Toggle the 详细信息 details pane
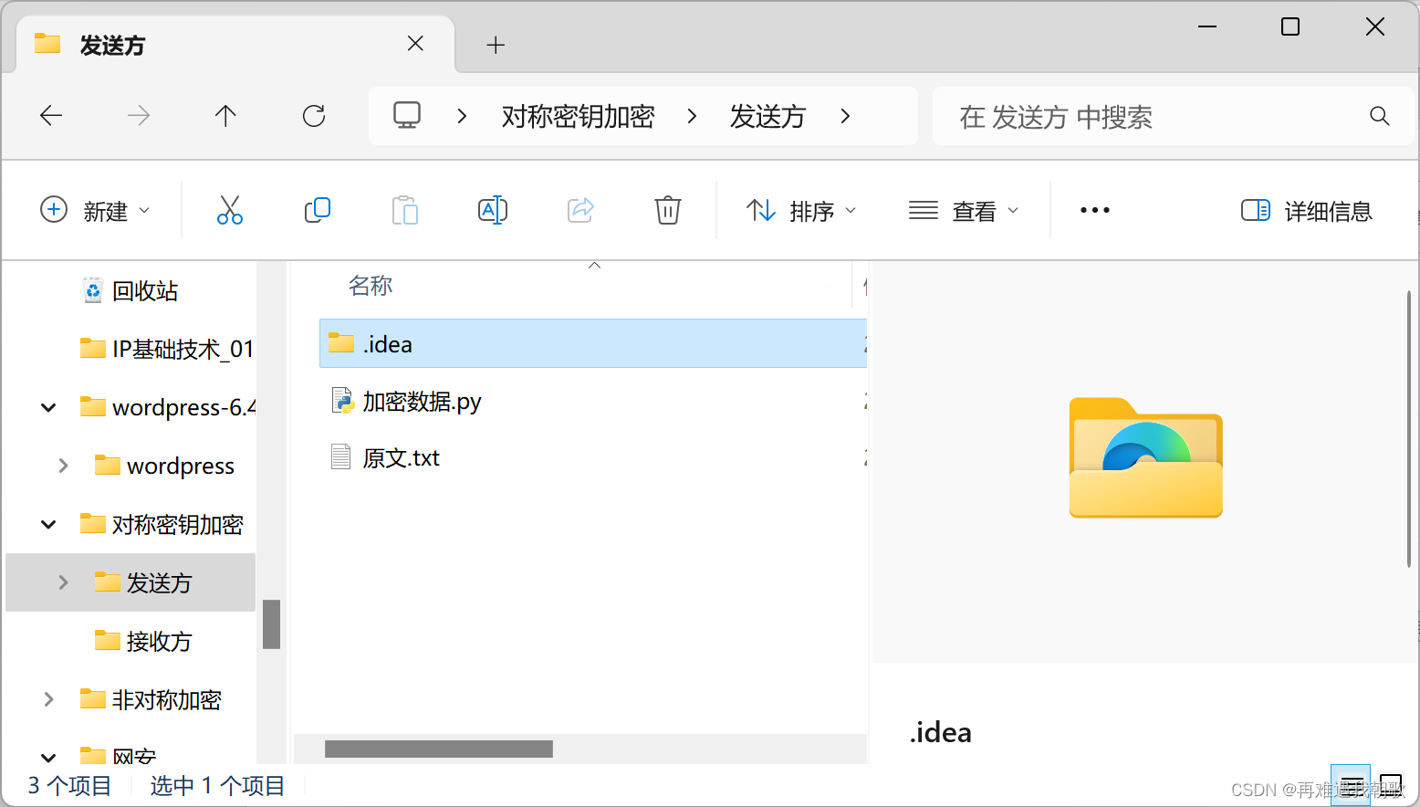The image size is (1420, 807). coord(1307,210)
